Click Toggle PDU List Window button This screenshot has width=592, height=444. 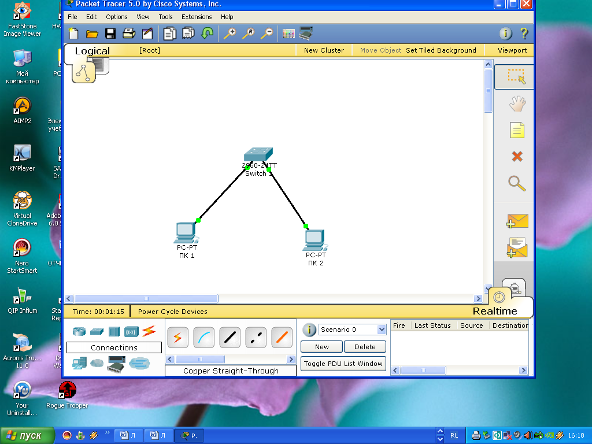343,364
